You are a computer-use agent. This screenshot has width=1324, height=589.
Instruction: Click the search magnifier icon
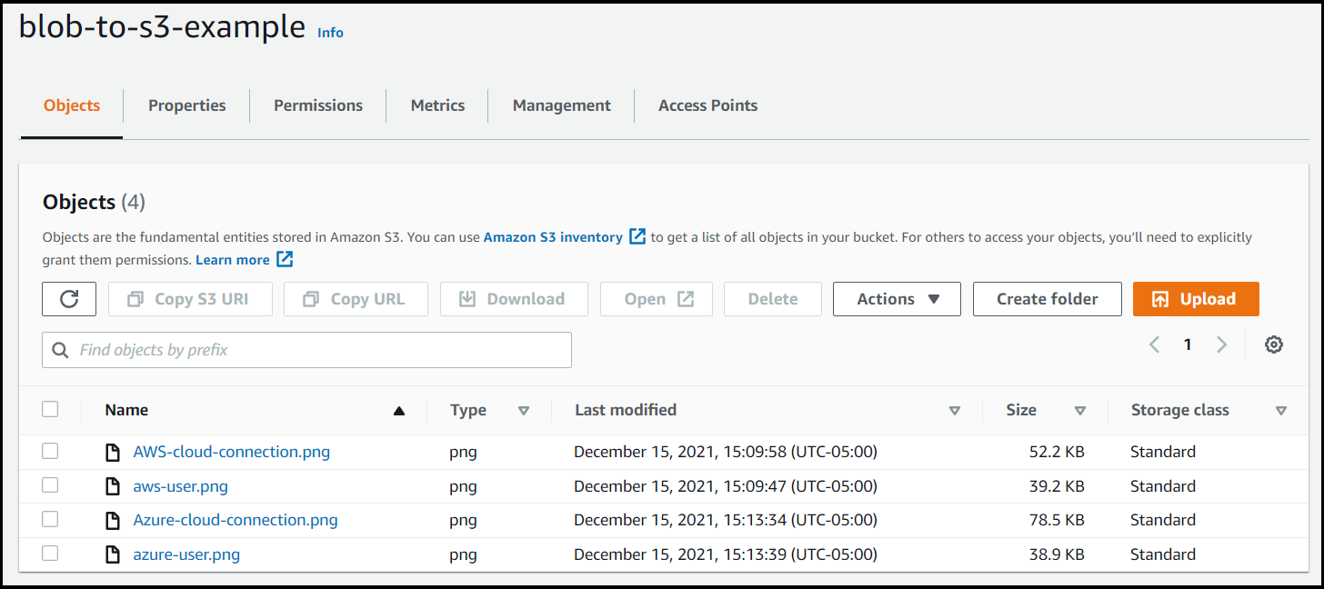click(61, 350)
